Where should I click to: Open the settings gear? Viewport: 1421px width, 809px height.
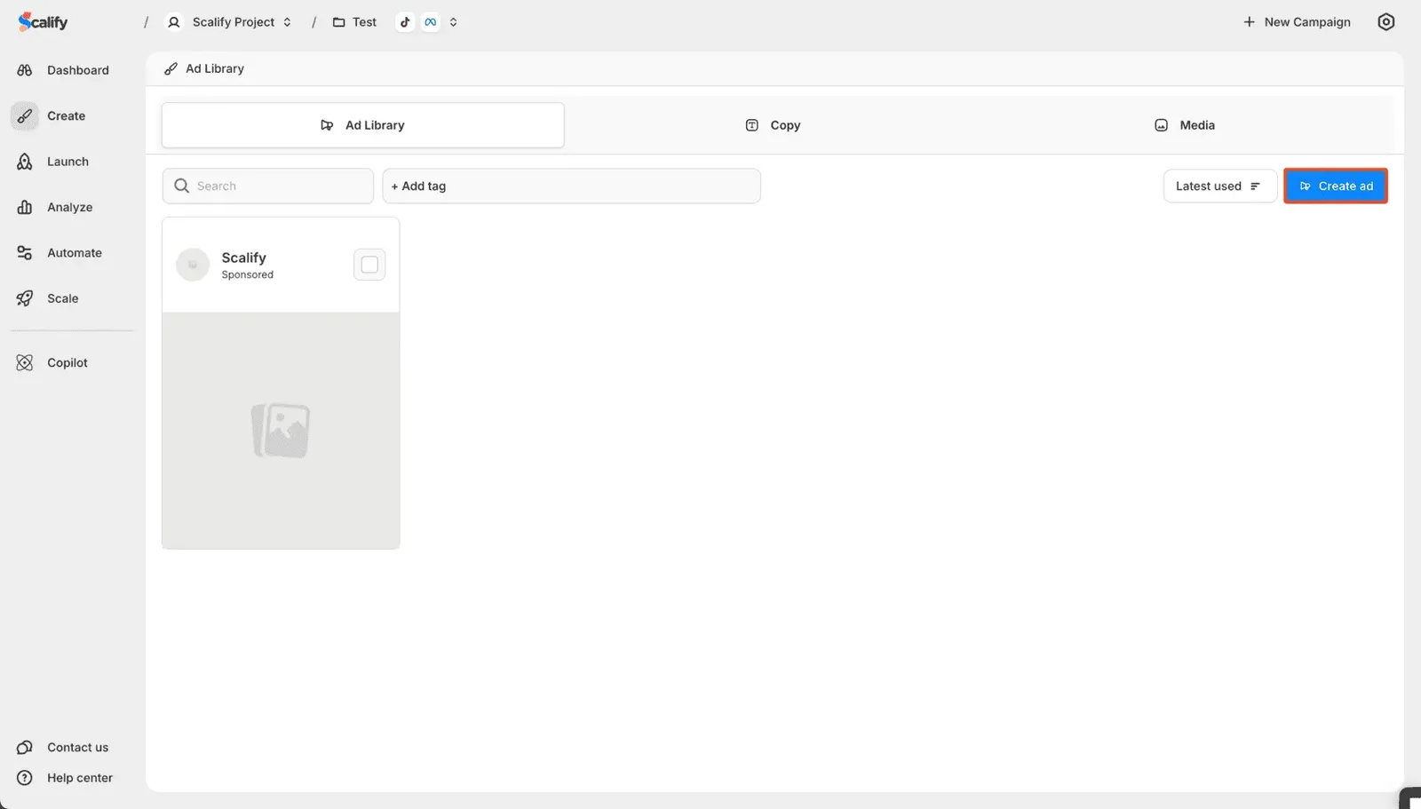coord(1385,21)
